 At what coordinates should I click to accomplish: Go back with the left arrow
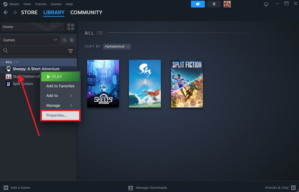coord(6,12)
